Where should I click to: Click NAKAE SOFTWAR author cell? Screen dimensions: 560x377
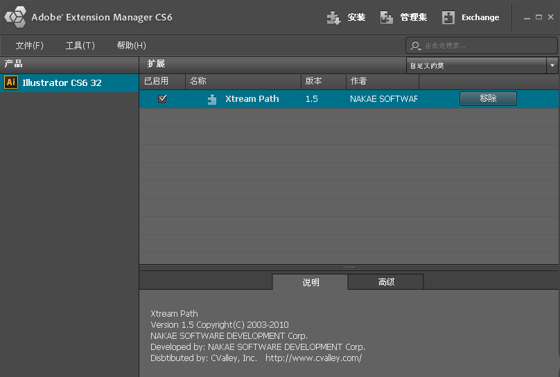[x=383, y=99]
